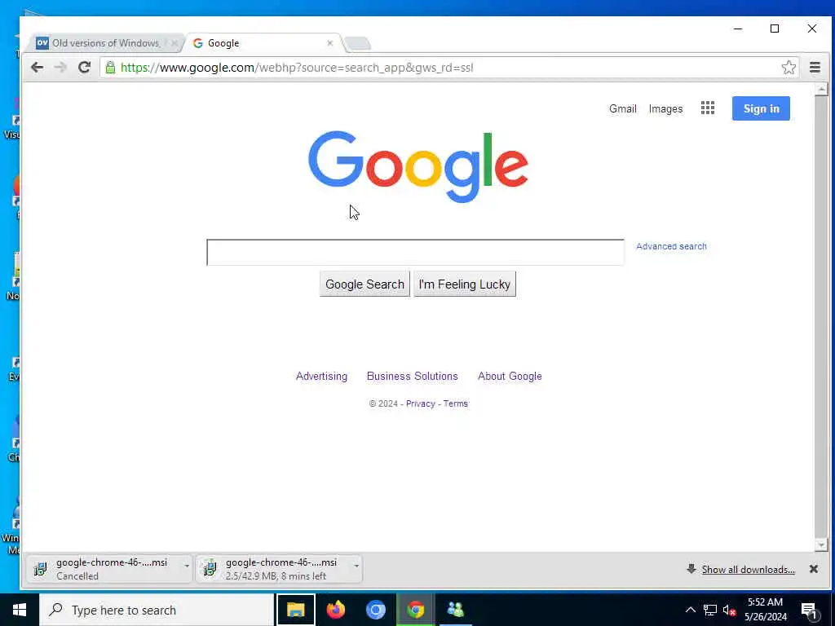Close the downloads bar
The height and width of the screenshot is (626, 835).
(x=814, y=569)
